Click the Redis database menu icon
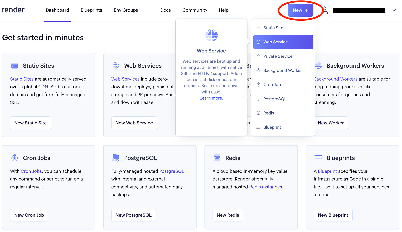Screen dimensions: 402x232 (x=258, y=113)
